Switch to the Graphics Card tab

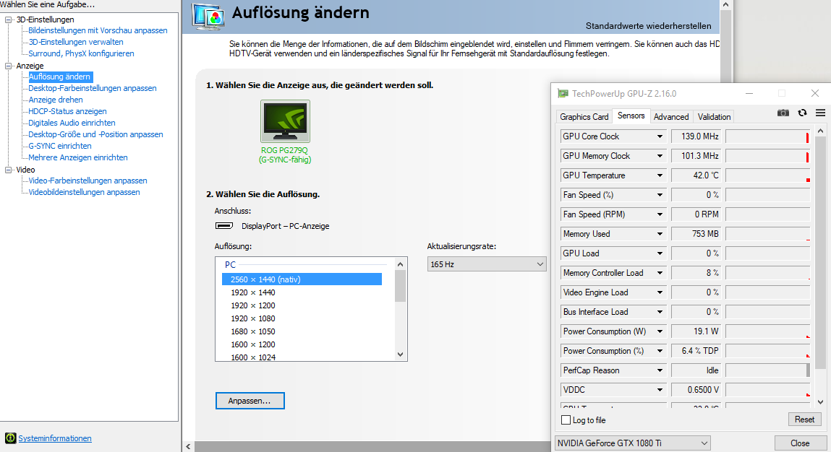tap(584, 117)
